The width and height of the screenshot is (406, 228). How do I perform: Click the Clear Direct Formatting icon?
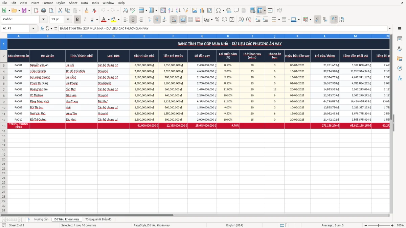pos(94,10)
